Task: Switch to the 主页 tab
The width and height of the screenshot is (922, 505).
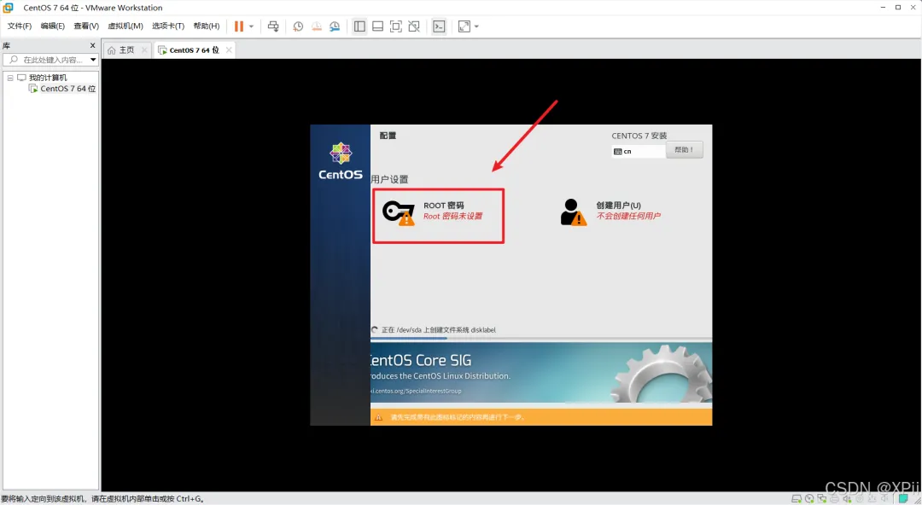Action: point(126,50)
